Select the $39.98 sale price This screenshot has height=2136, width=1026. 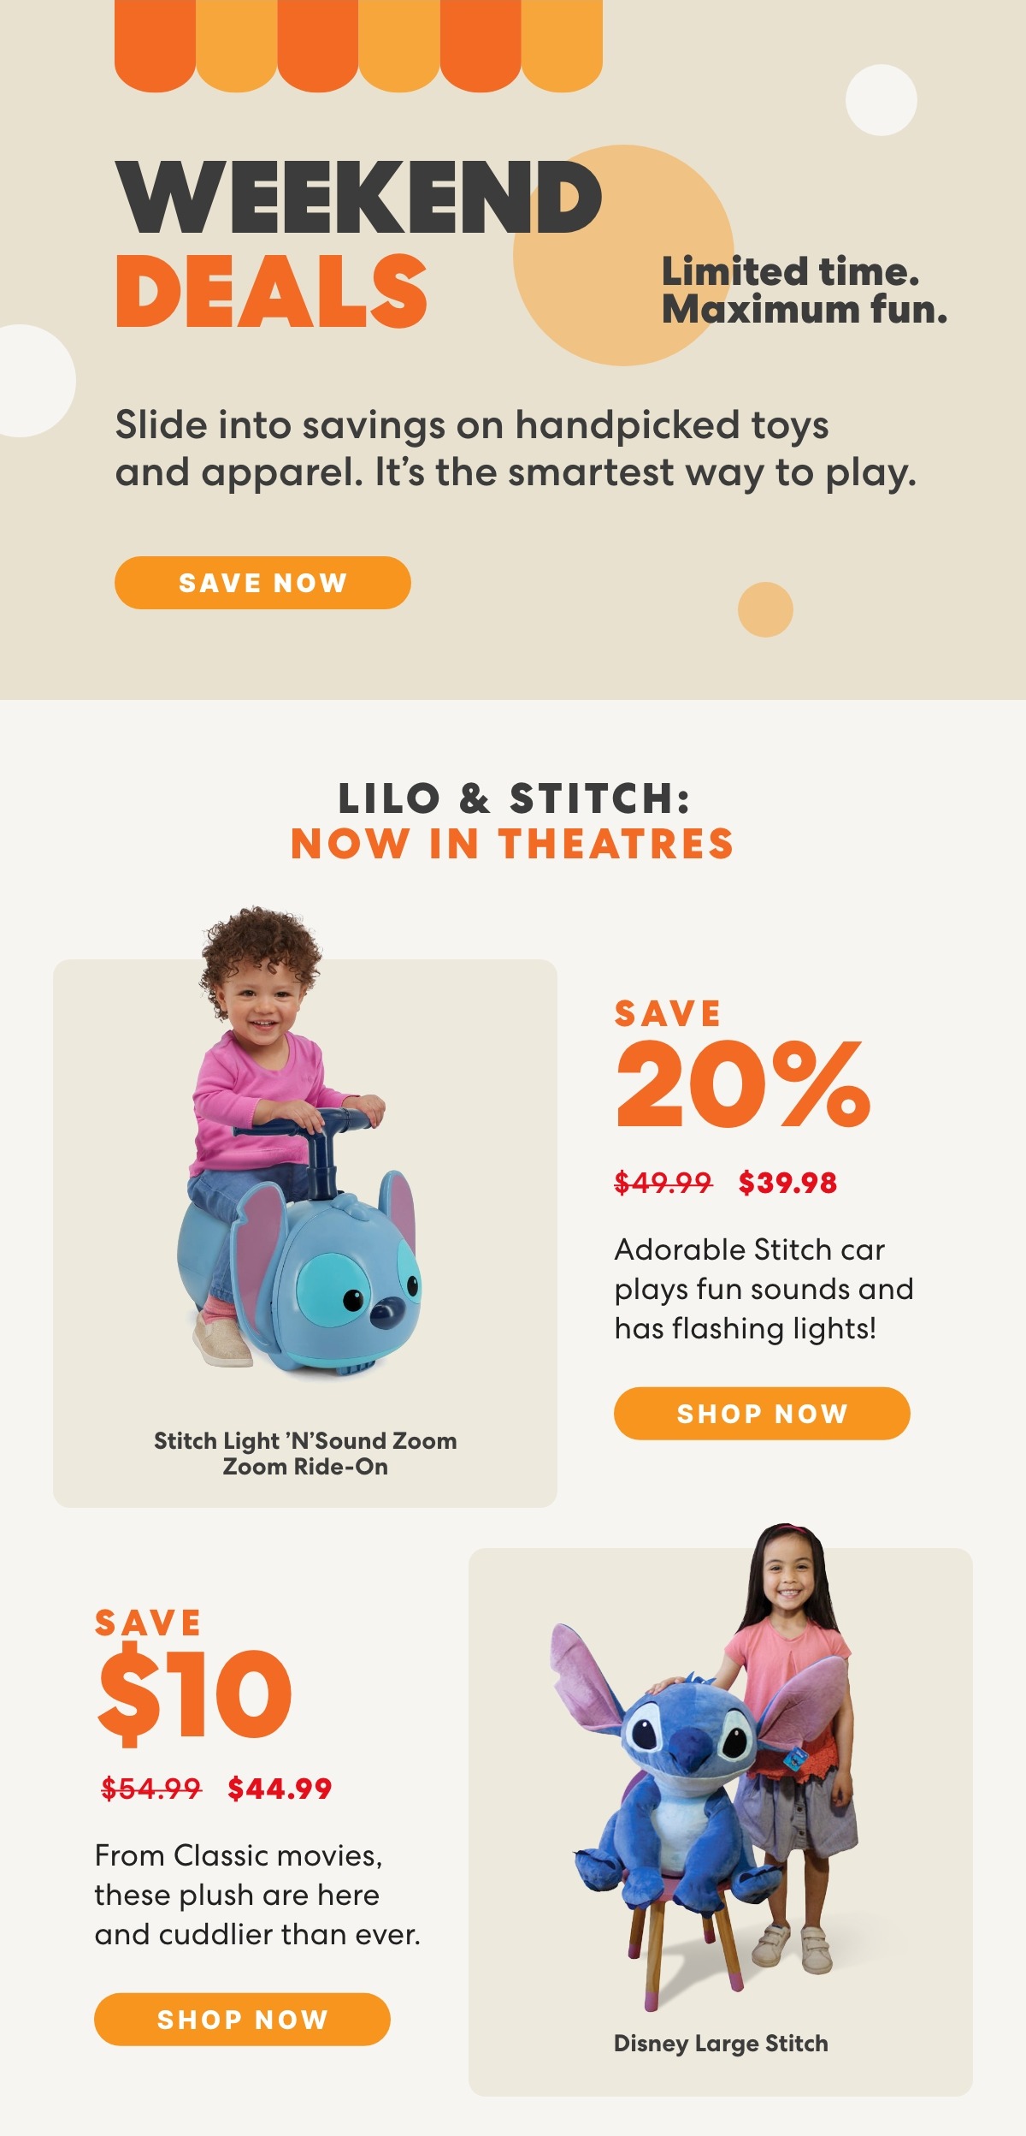coord(787,1183)
